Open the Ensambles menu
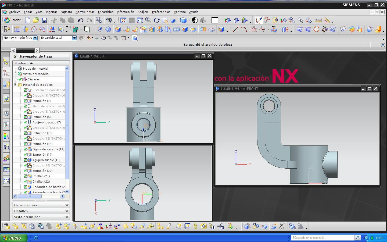 [106, 12]
